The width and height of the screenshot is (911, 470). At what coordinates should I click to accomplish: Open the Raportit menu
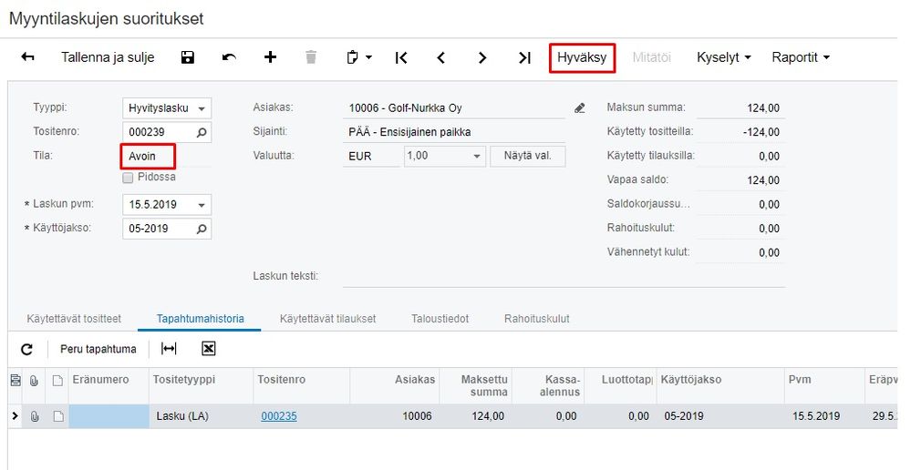(801, 57)
